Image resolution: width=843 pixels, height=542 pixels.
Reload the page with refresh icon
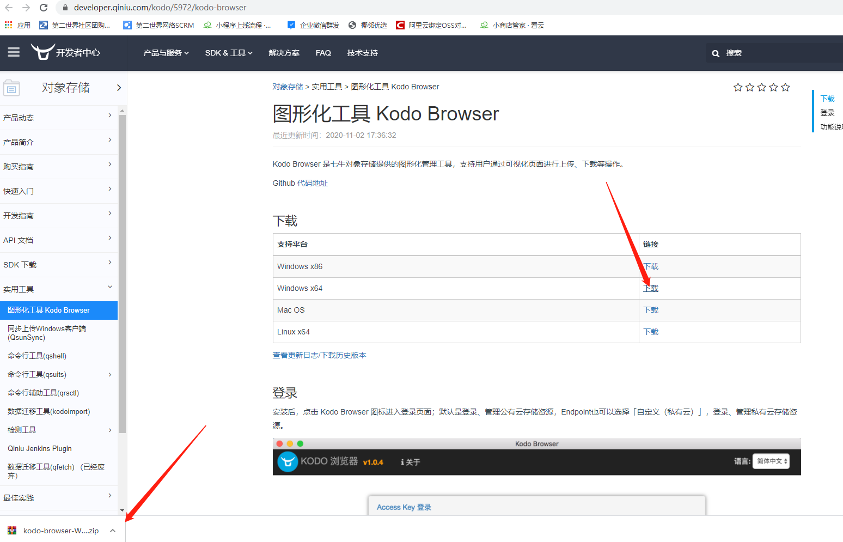click(44, 8)
